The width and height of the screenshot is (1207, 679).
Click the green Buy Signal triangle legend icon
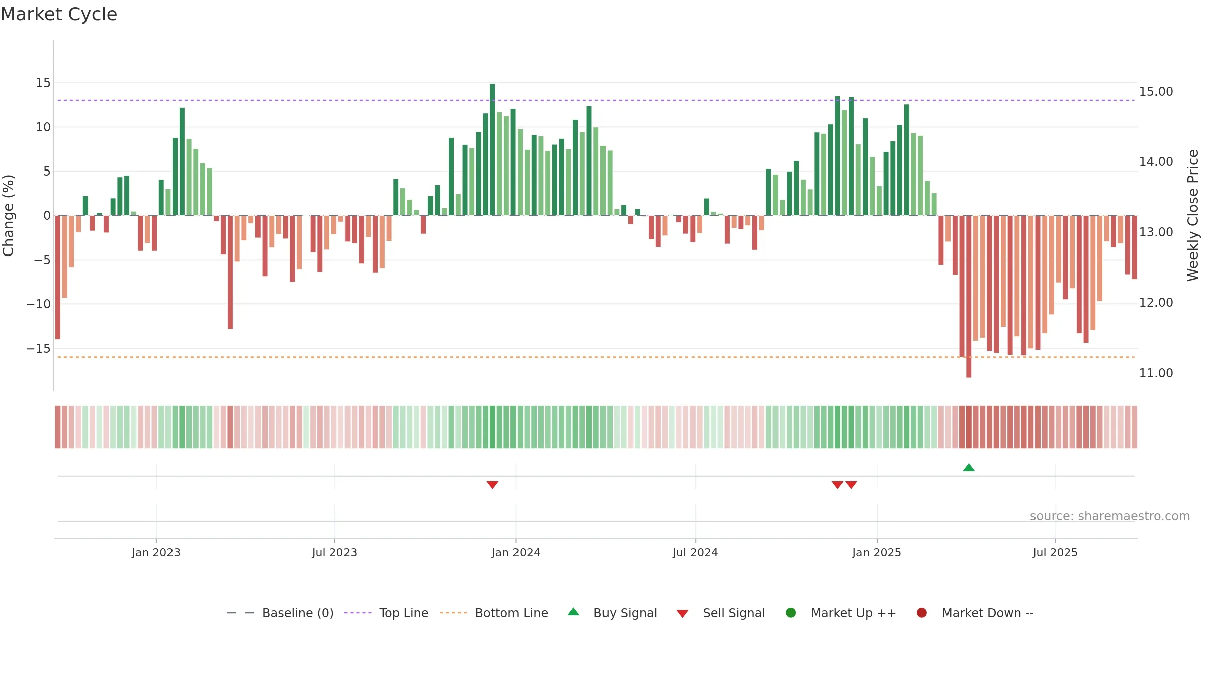click(x=573, y=612)
